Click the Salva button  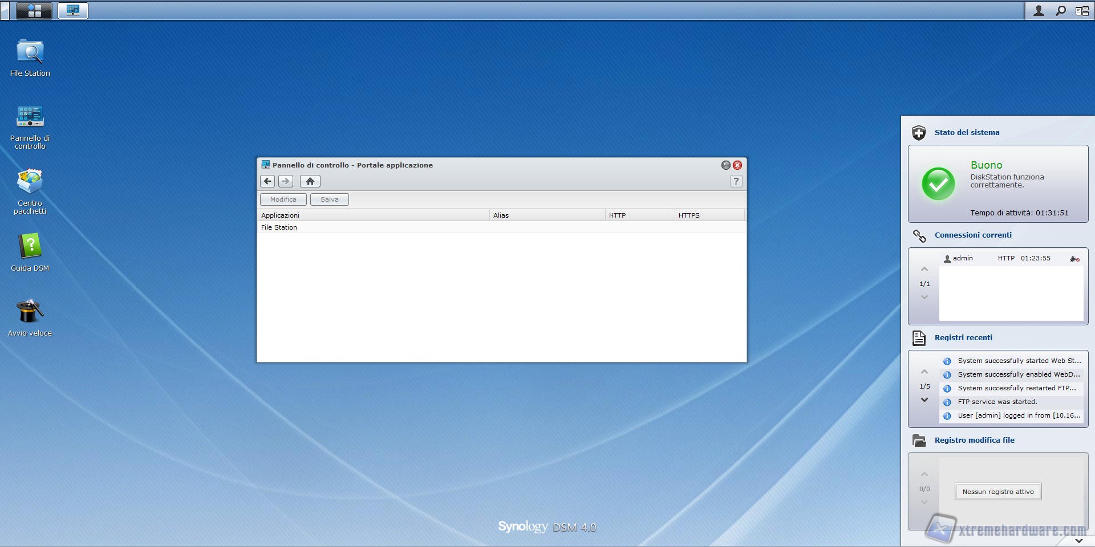[329, 199]
